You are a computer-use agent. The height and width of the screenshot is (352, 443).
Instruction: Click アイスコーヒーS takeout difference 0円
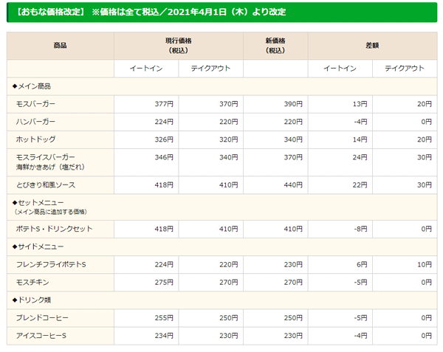(x=426, y=336)
